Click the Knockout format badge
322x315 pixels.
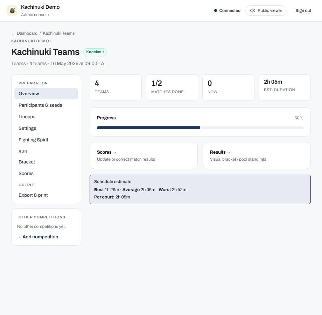[95, 52]
